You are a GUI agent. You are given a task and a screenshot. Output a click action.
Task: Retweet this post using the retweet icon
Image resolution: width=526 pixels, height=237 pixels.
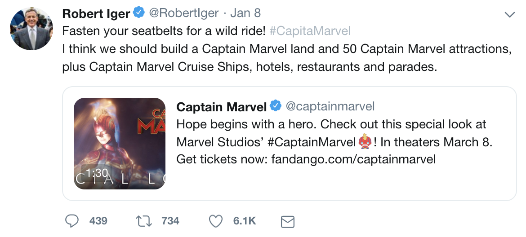(144, 221)
